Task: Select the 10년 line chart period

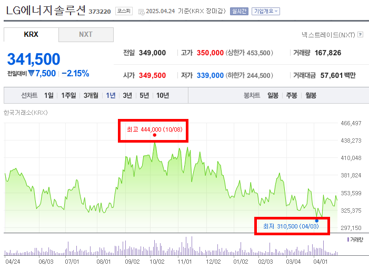Action: coord(163,95)
